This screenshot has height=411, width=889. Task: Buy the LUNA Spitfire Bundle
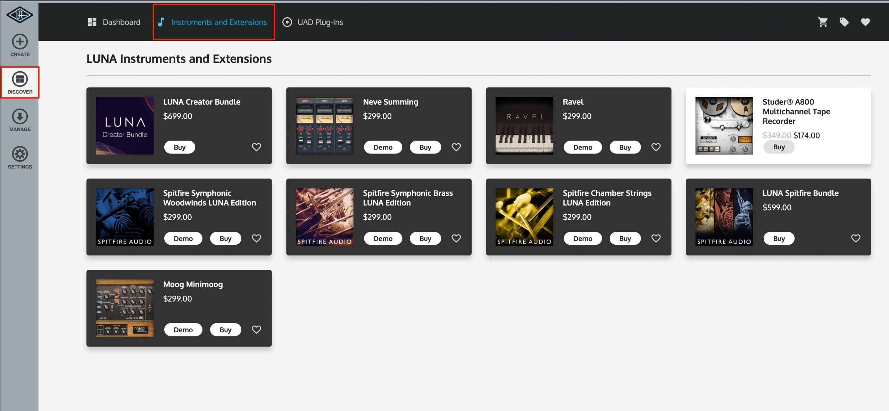[x=779, y=238]
